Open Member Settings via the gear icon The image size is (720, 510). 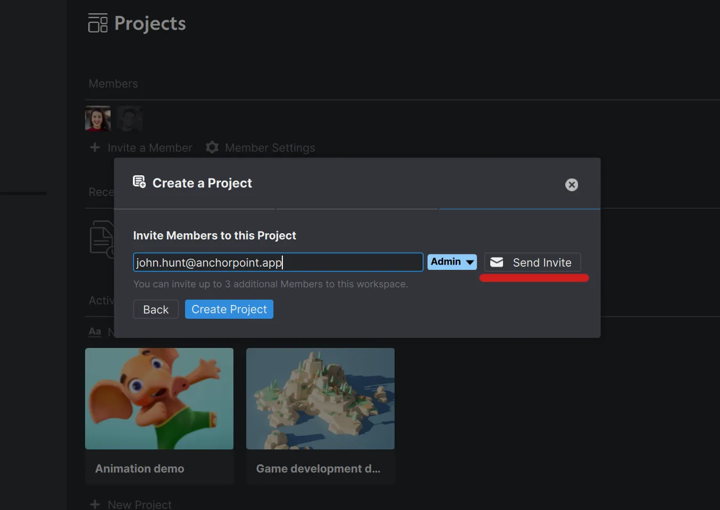pos(212,148)
